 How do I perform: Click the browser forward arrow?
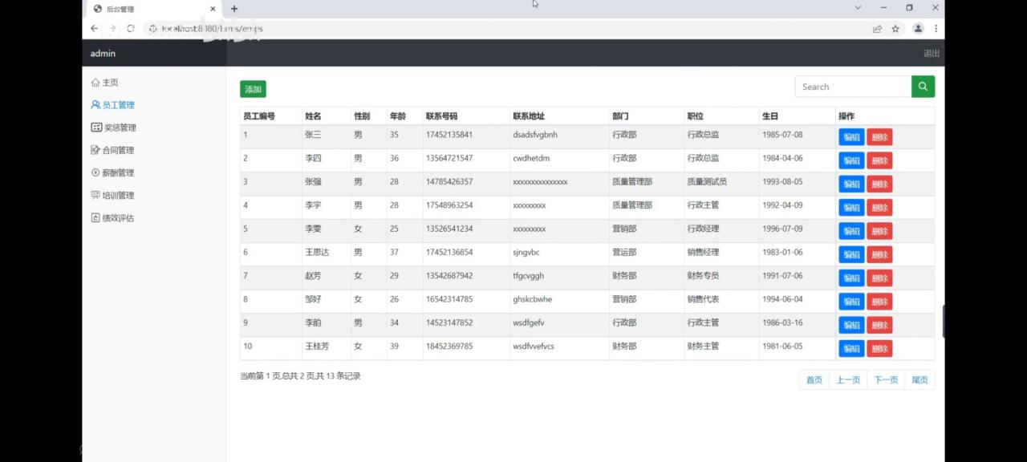[112, 28]
